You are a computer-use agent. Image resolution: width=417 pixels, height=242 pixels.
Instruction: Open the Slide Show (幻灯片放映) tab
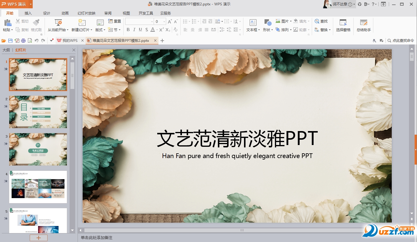tap(86, 13)
